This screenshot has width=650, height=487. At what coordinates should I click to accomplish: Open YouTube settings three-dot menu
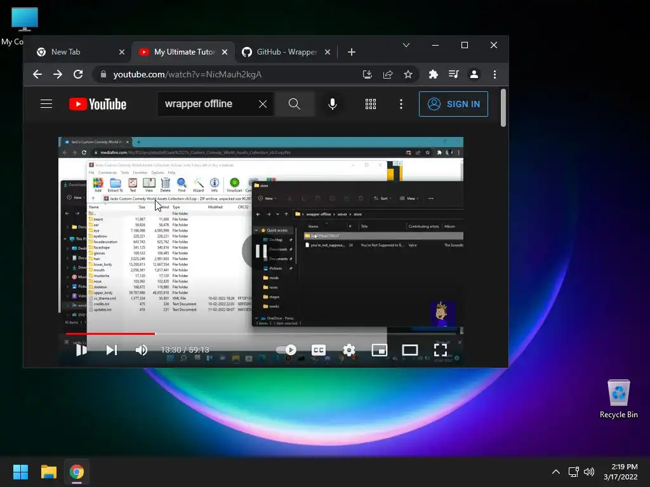point(401,104)
